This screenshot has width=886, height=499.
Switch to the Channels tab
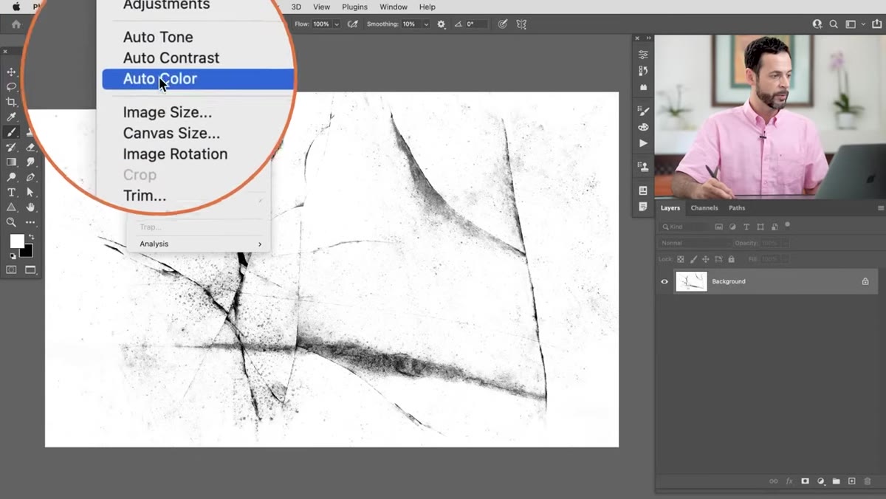704,208
